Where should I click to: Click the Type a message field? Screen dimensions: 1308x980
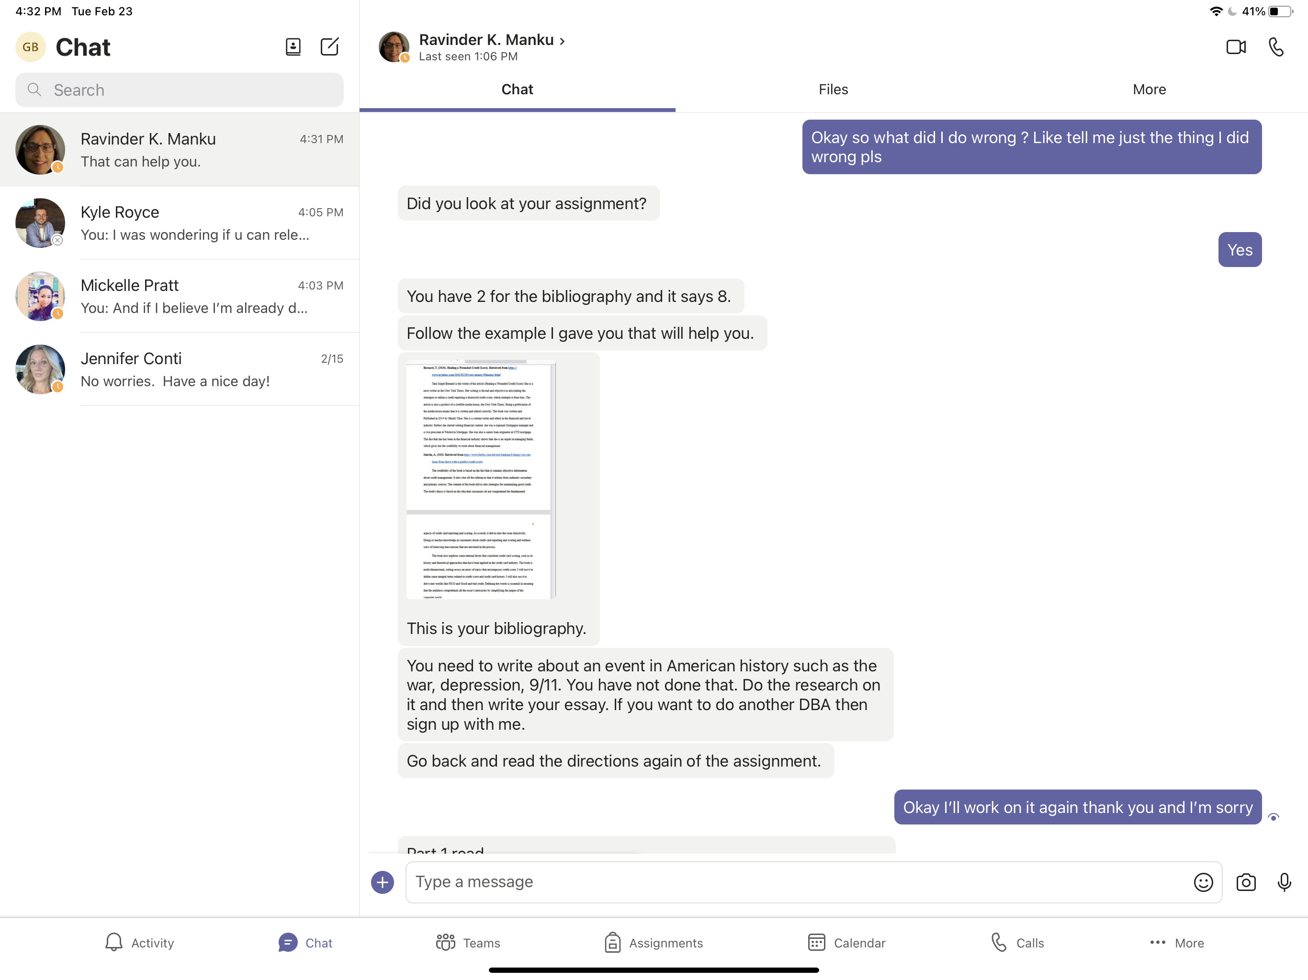[x=798, y=882]
